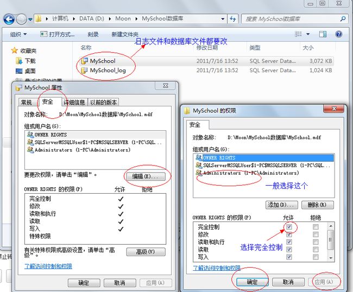Click 确定 in MySchool 的权限 dialog
Viewport: 353px width, 292px height.
pyautogui.click(x=253, y=282)
